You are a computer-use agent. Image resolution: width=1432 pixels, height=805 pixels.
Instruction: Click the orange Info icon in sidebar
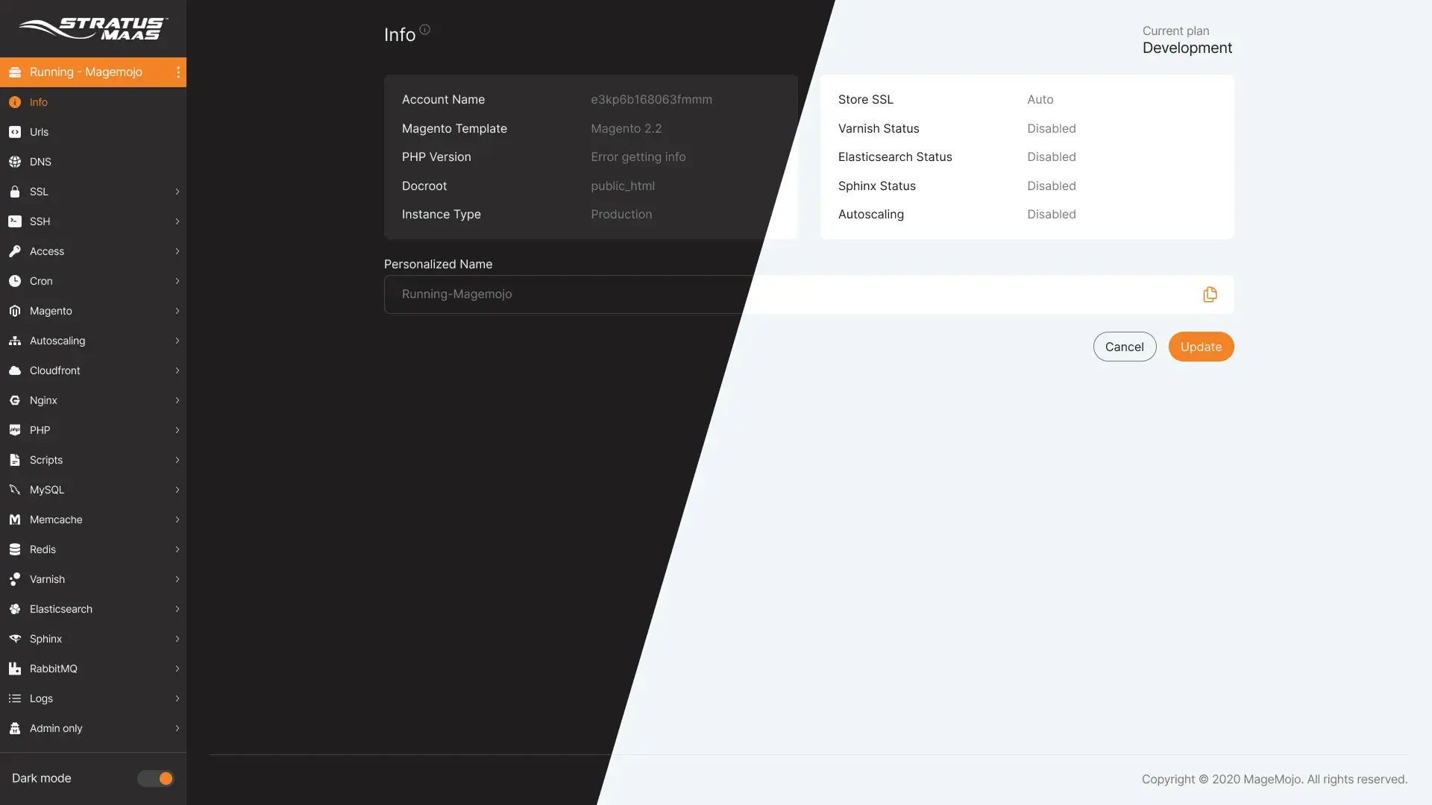(x=15, y=102)
